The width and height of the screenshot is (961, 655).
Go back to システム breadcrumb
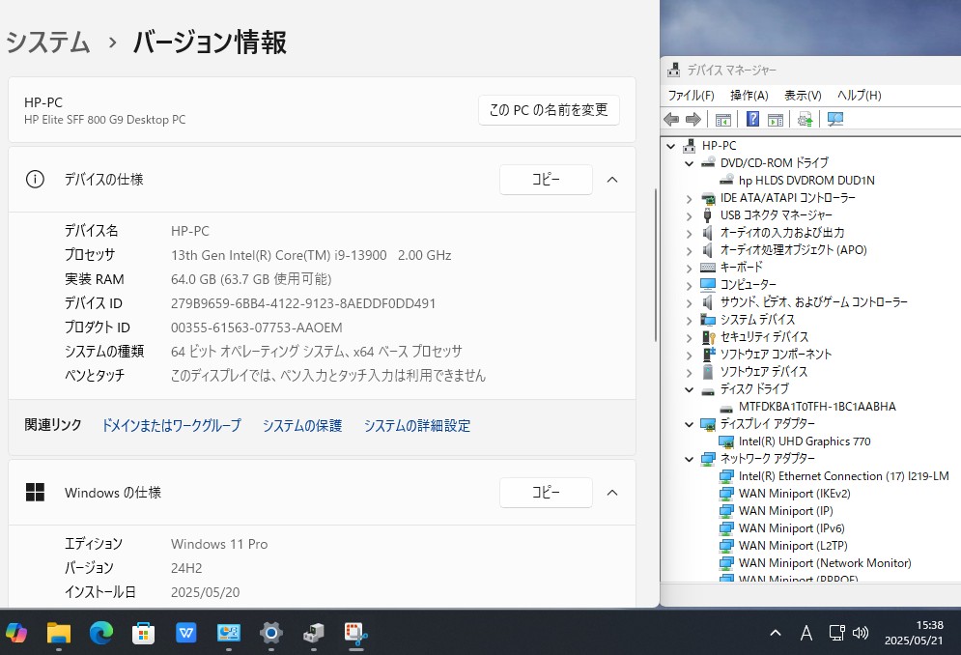[x=48, y=43]
